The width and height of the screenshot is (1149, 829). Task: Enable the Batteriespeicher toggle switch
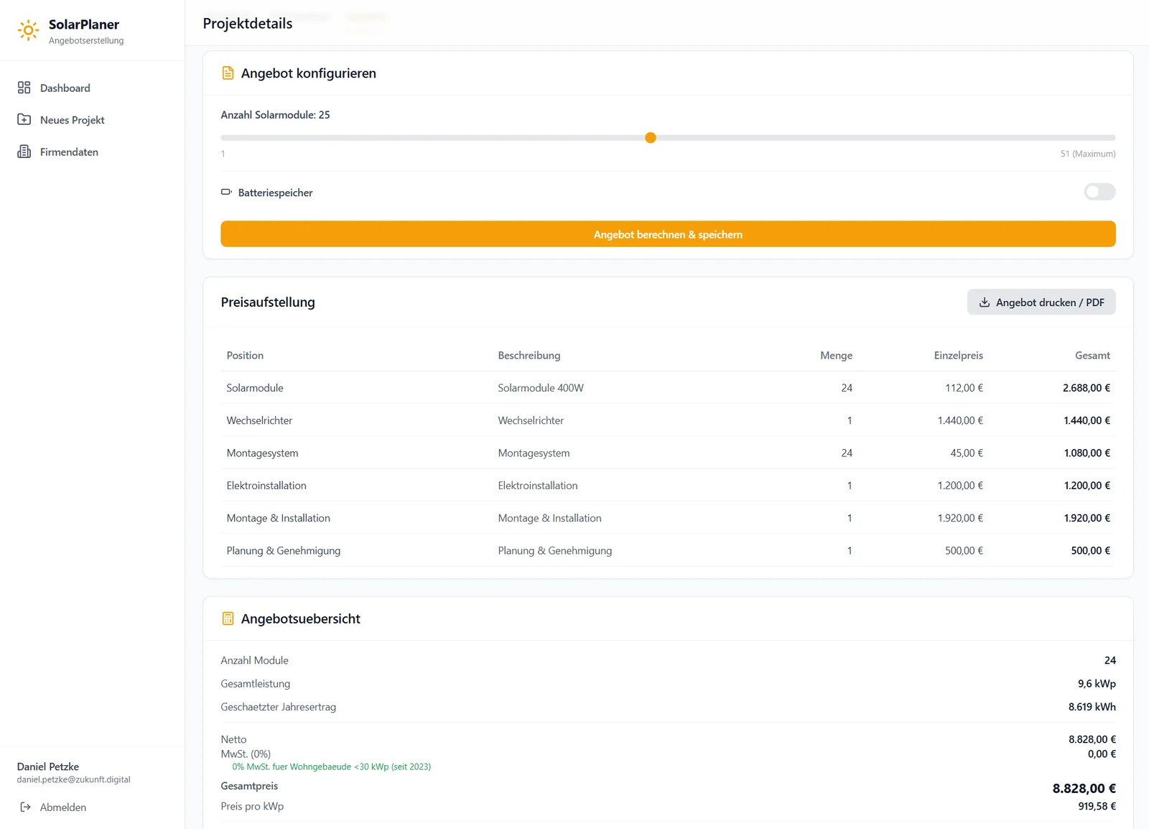tap(1099, 192)
